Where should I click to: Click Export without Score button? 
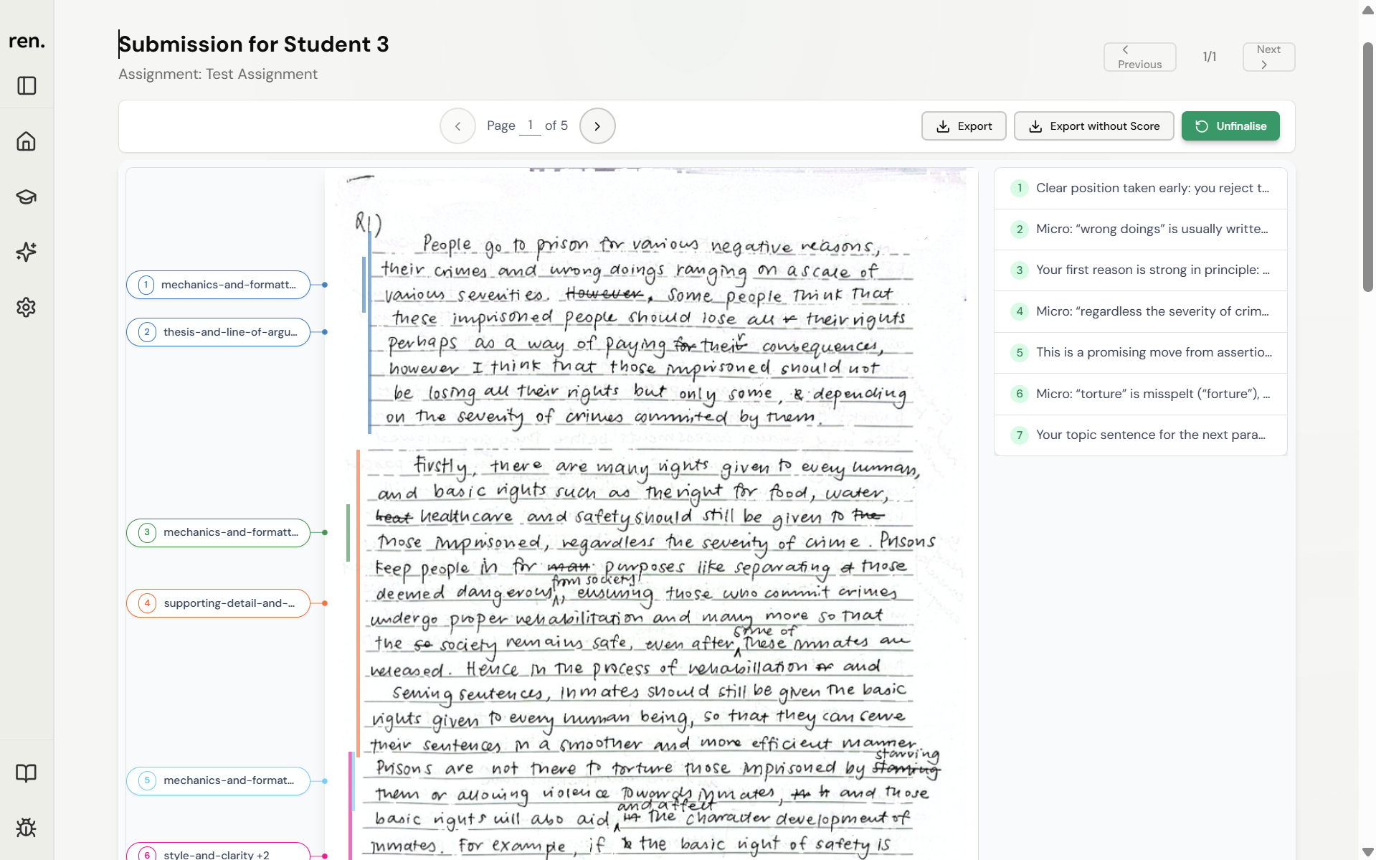tap(1093, 126)
